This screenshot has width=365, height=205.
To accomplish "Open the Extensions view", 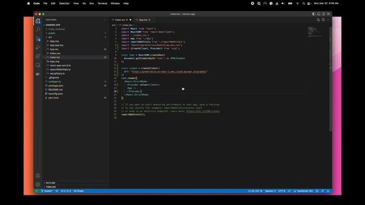I will point(38,56).
